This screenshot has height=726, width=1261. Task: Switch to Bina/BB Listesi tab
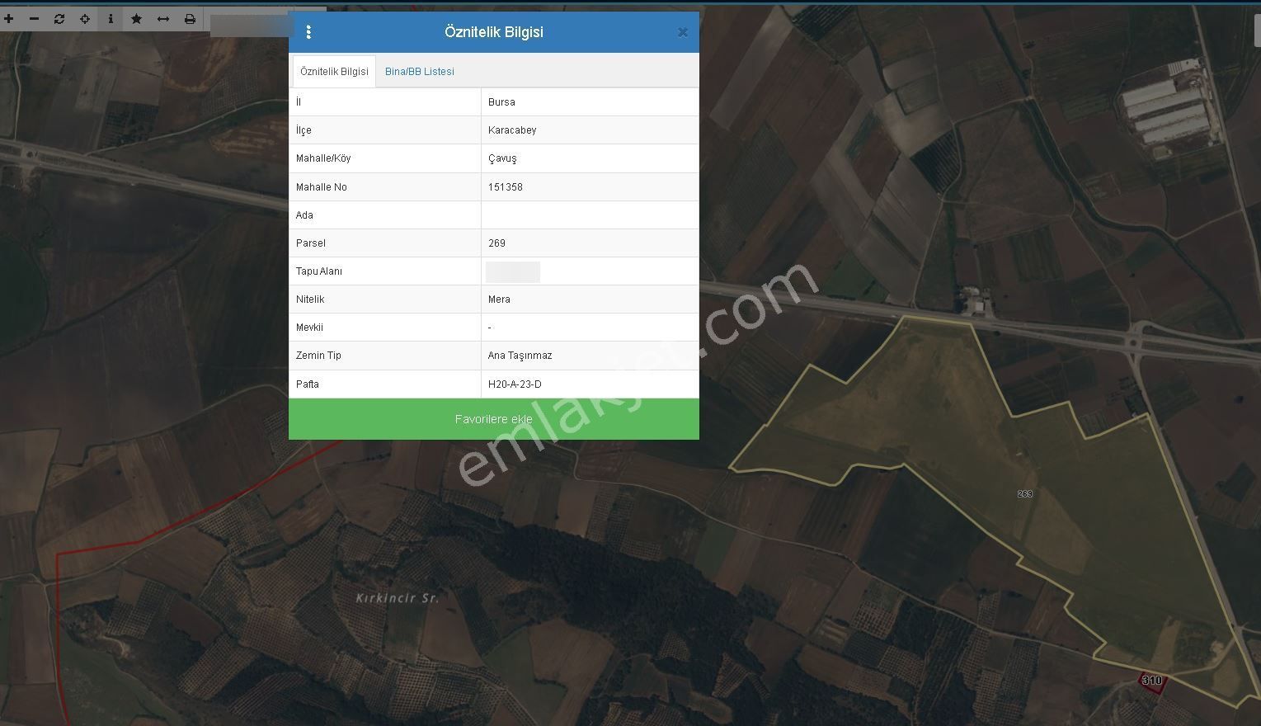click(x=420, y=72)
